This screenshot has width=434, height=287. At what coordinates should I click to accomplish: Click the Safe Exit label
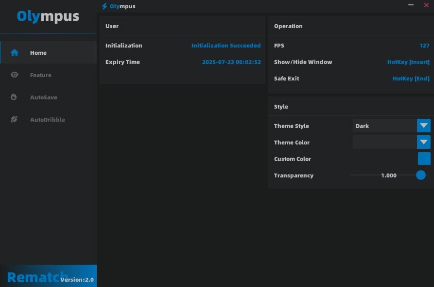pyautogui.click(x=286, y=79)
